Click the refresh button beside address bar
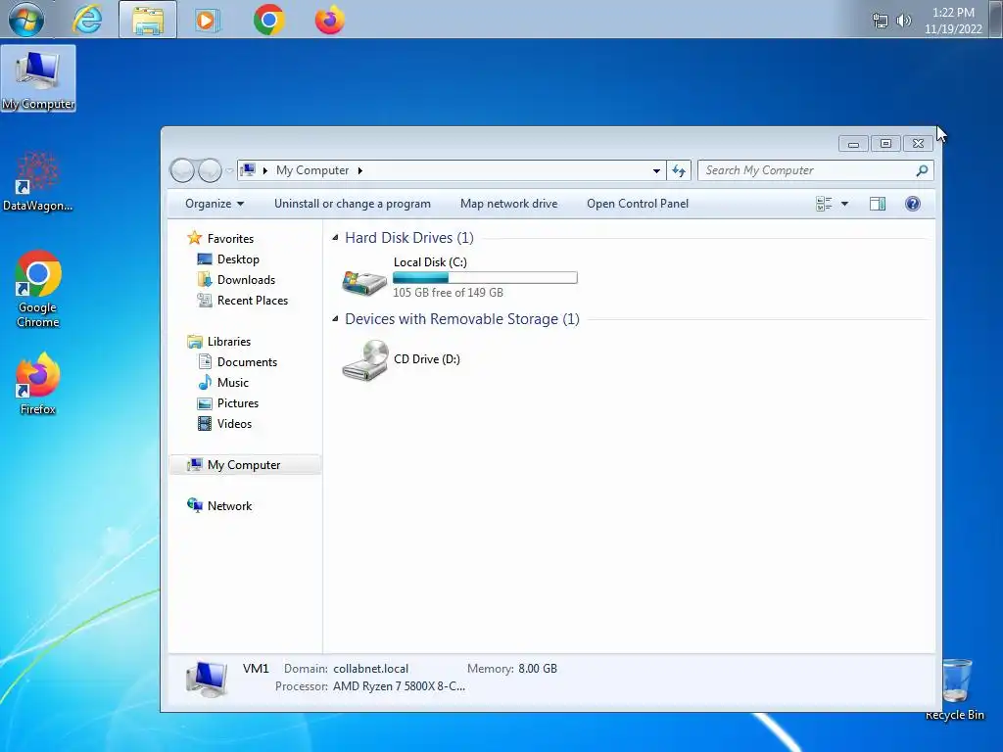 [x=679, y=170]
